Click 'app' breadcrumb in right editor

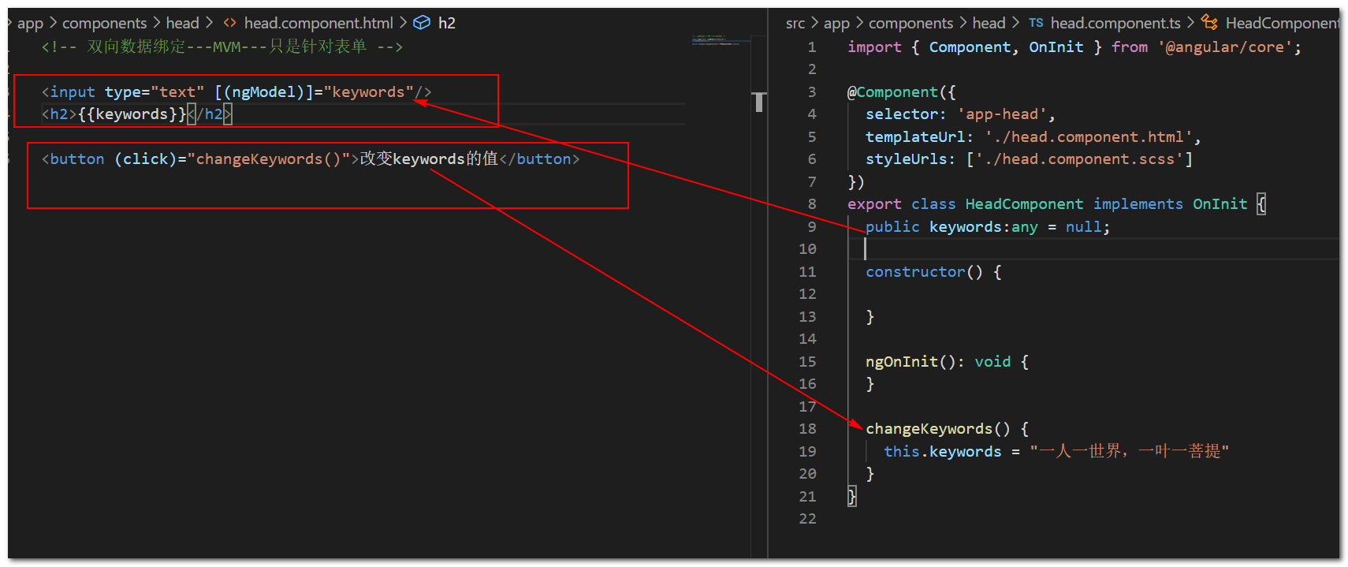(x=836, y=23)
